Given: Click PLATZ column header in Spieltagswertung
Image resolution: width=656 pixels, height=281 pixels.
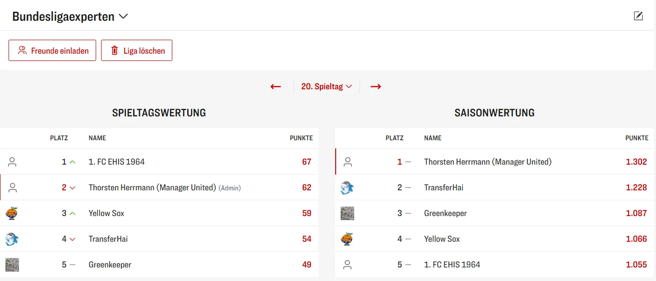Looking at the screenshot, I should tap(59, 138).
